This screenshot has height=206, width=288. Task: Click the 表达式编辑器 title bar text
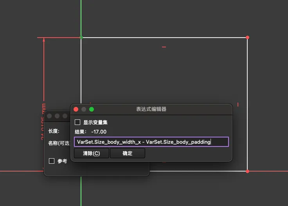pos(151,109)
